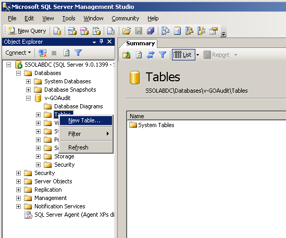Click the Disconnect icon in Object Explorer
This screenshot has height=238, width=286.
click(x=42, y=53)
